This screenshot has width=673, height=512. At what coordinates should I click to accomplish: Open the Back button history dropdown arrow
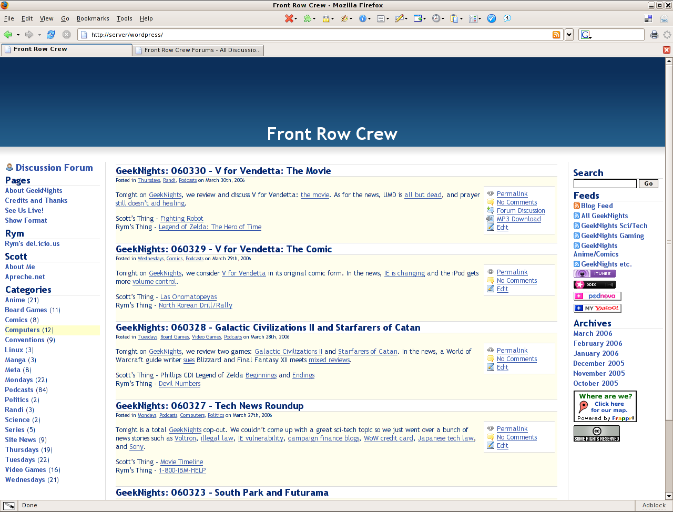(x=18, y=35)
